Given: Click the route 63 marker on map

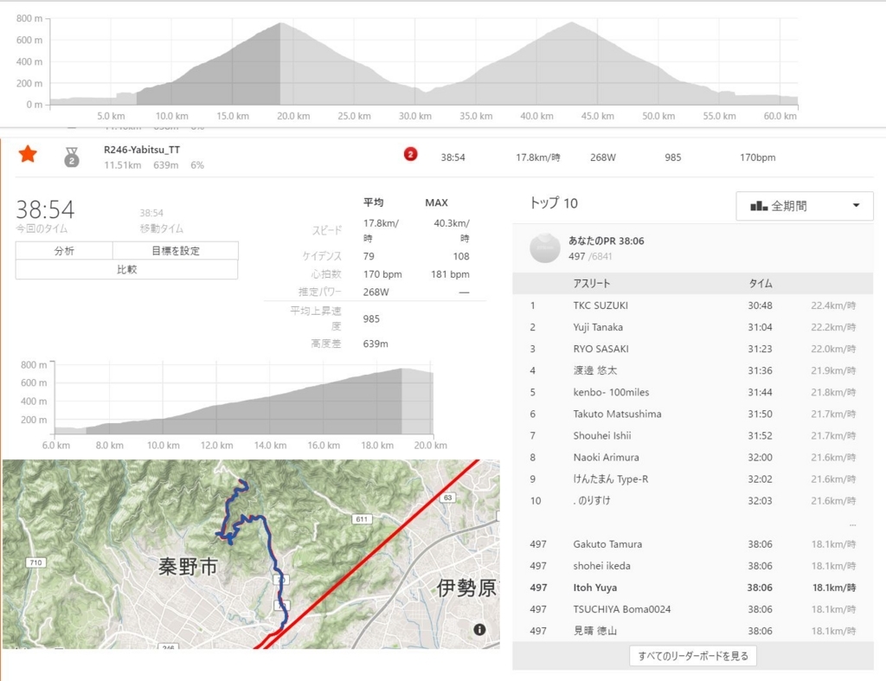Looking at the screenshot, I should point(448,498).
